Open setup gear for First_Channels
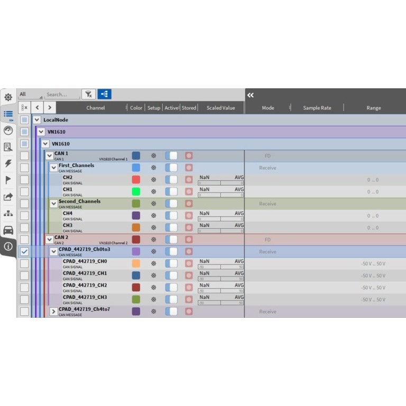 tap(153, 168)
